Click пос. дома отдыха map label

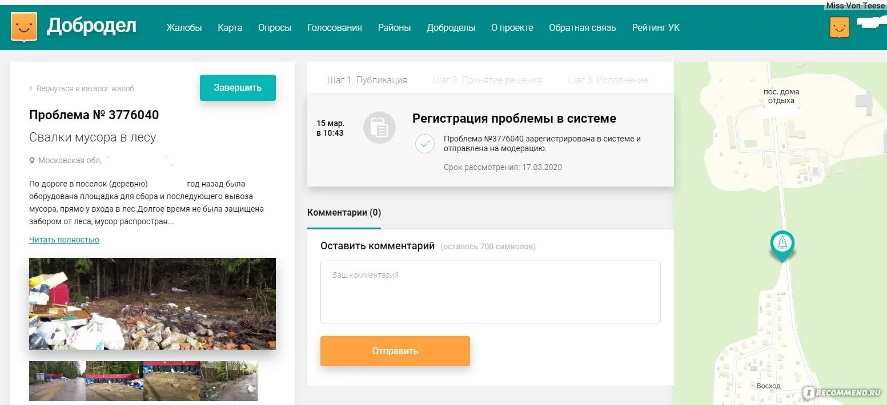tap(781, 96)
